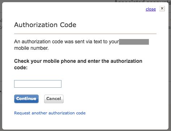Click the word 'code:' above the input box

pos(21,67)
